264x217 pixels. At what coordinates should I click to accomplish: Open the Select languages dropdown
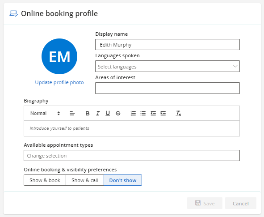click(x=168, y=66)
